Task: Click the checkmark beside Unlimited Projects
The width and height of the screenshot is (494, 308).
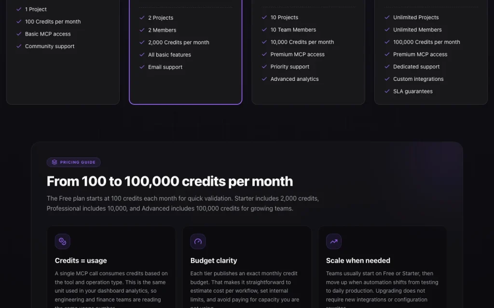Action: pos(387,17)
